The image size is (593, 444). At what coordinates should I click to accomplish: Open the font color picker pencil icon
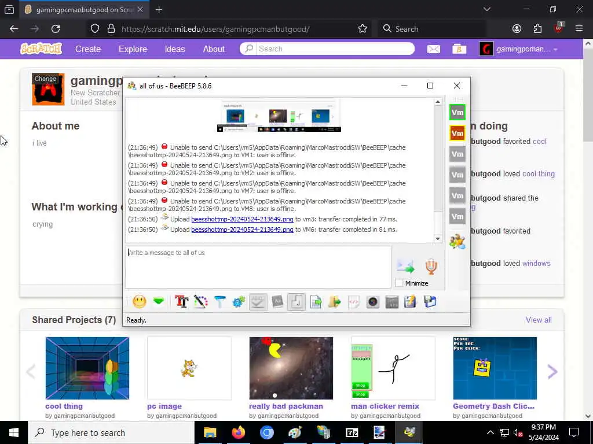tap(201, 302)
